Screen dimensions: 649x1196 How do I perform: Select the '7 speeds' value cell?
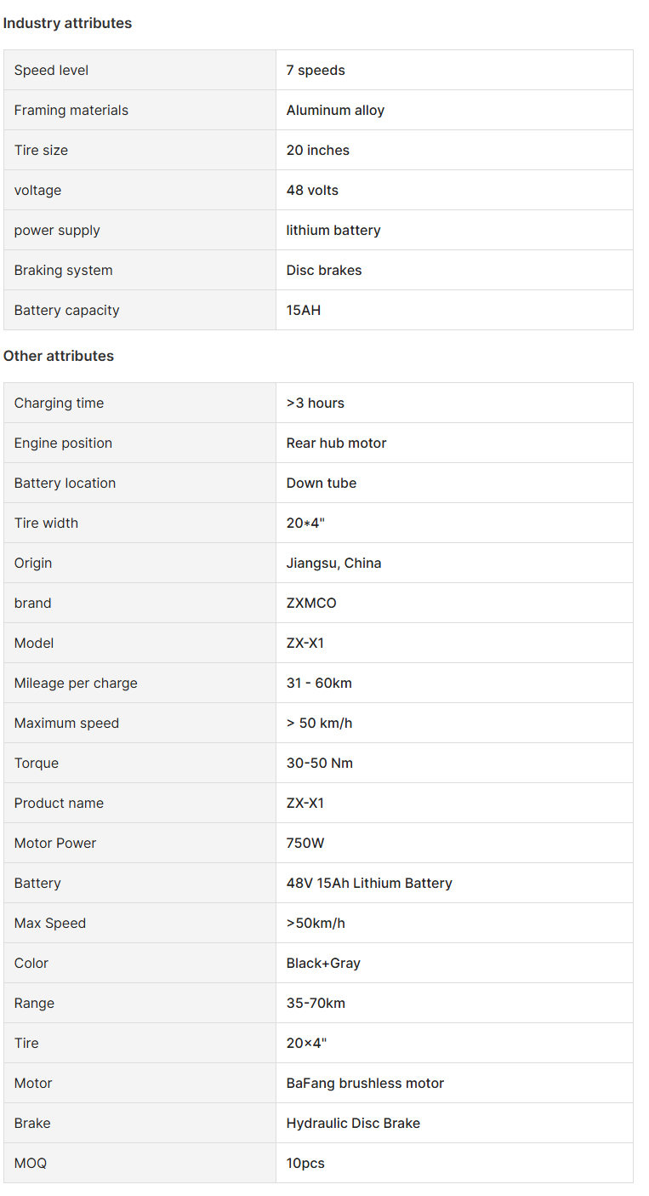pyautogui.click(x=454, y=70)
